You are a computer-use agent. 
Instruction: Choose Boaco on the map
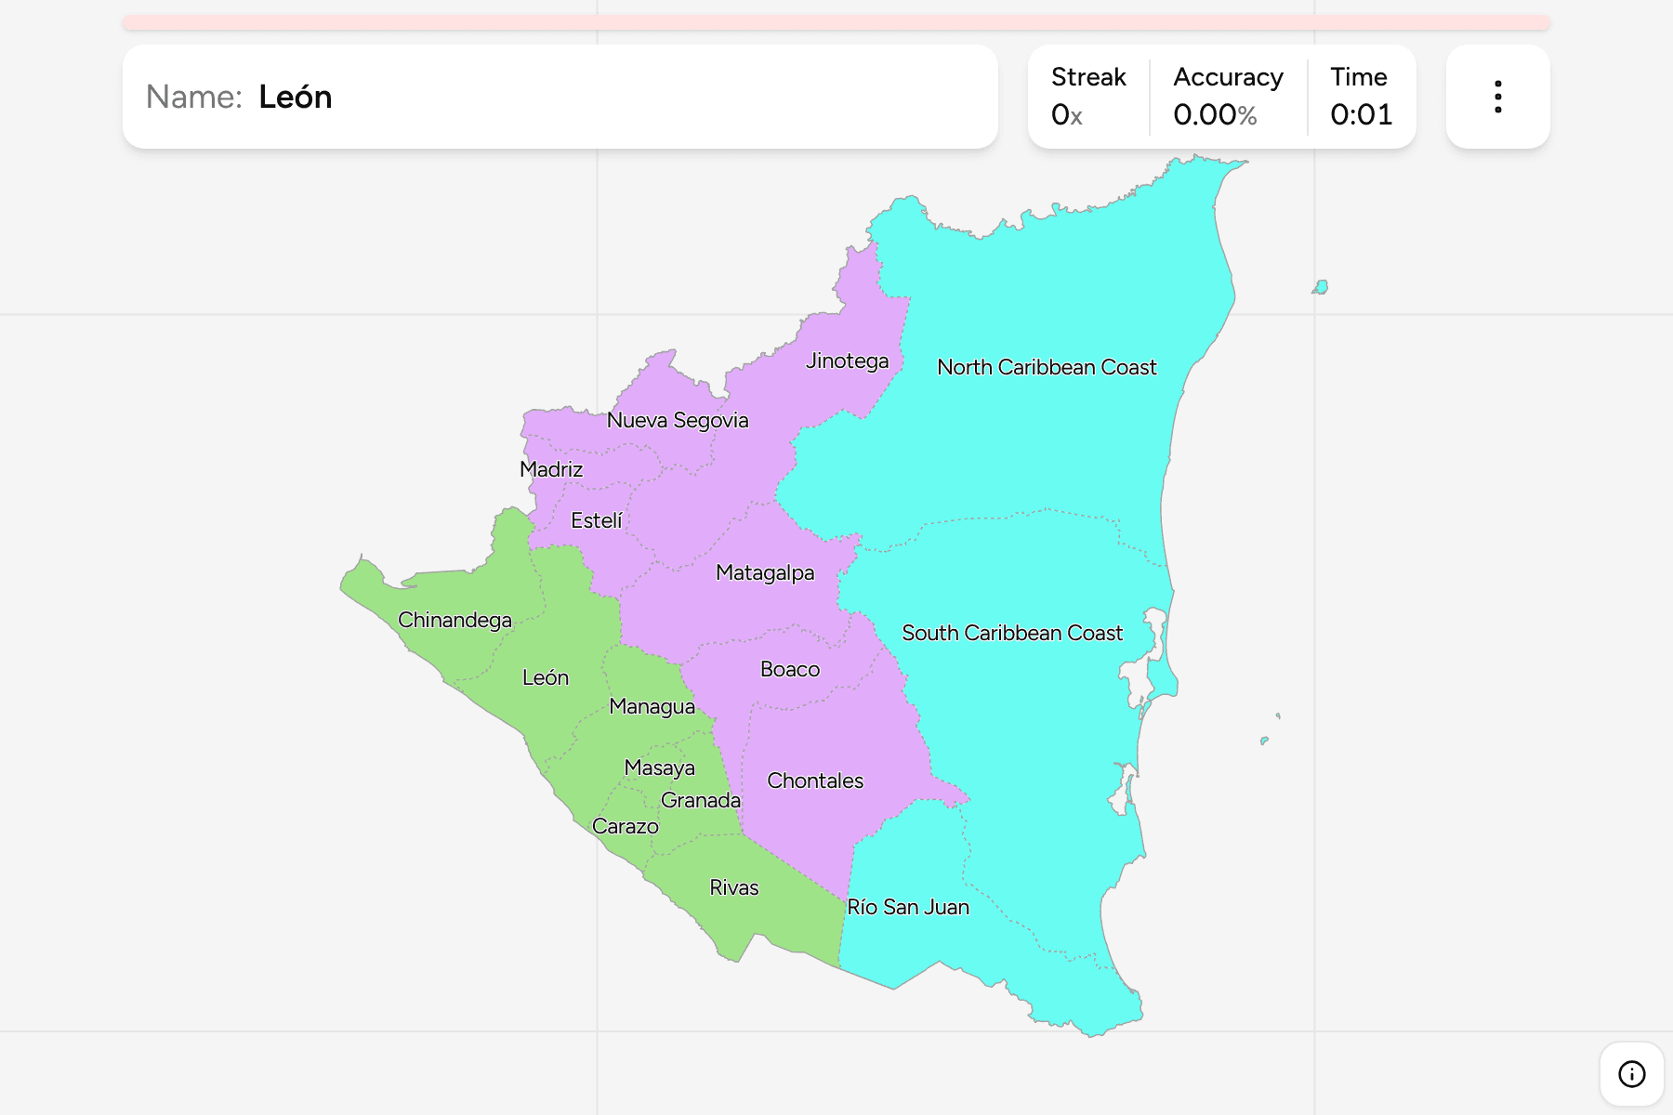click(790, 669)
